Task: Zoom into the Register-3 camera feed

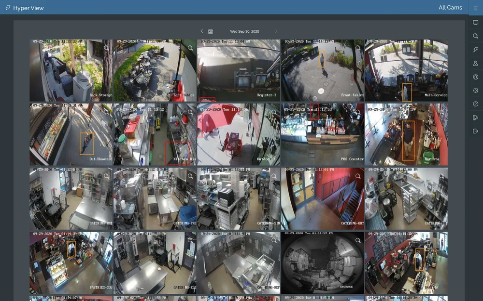Action: tap(274, 48)
